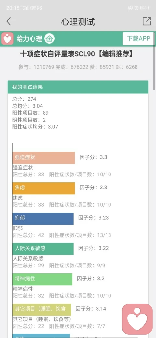The width and height of the screenshot is (156, 338).
Task: Tap the back arrow in header
Action: pos(9,21)
